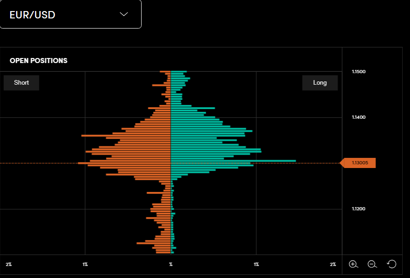The image size is (410, 278).
Task: Click the 2% label on short side
Action: [x=9, y=265]
